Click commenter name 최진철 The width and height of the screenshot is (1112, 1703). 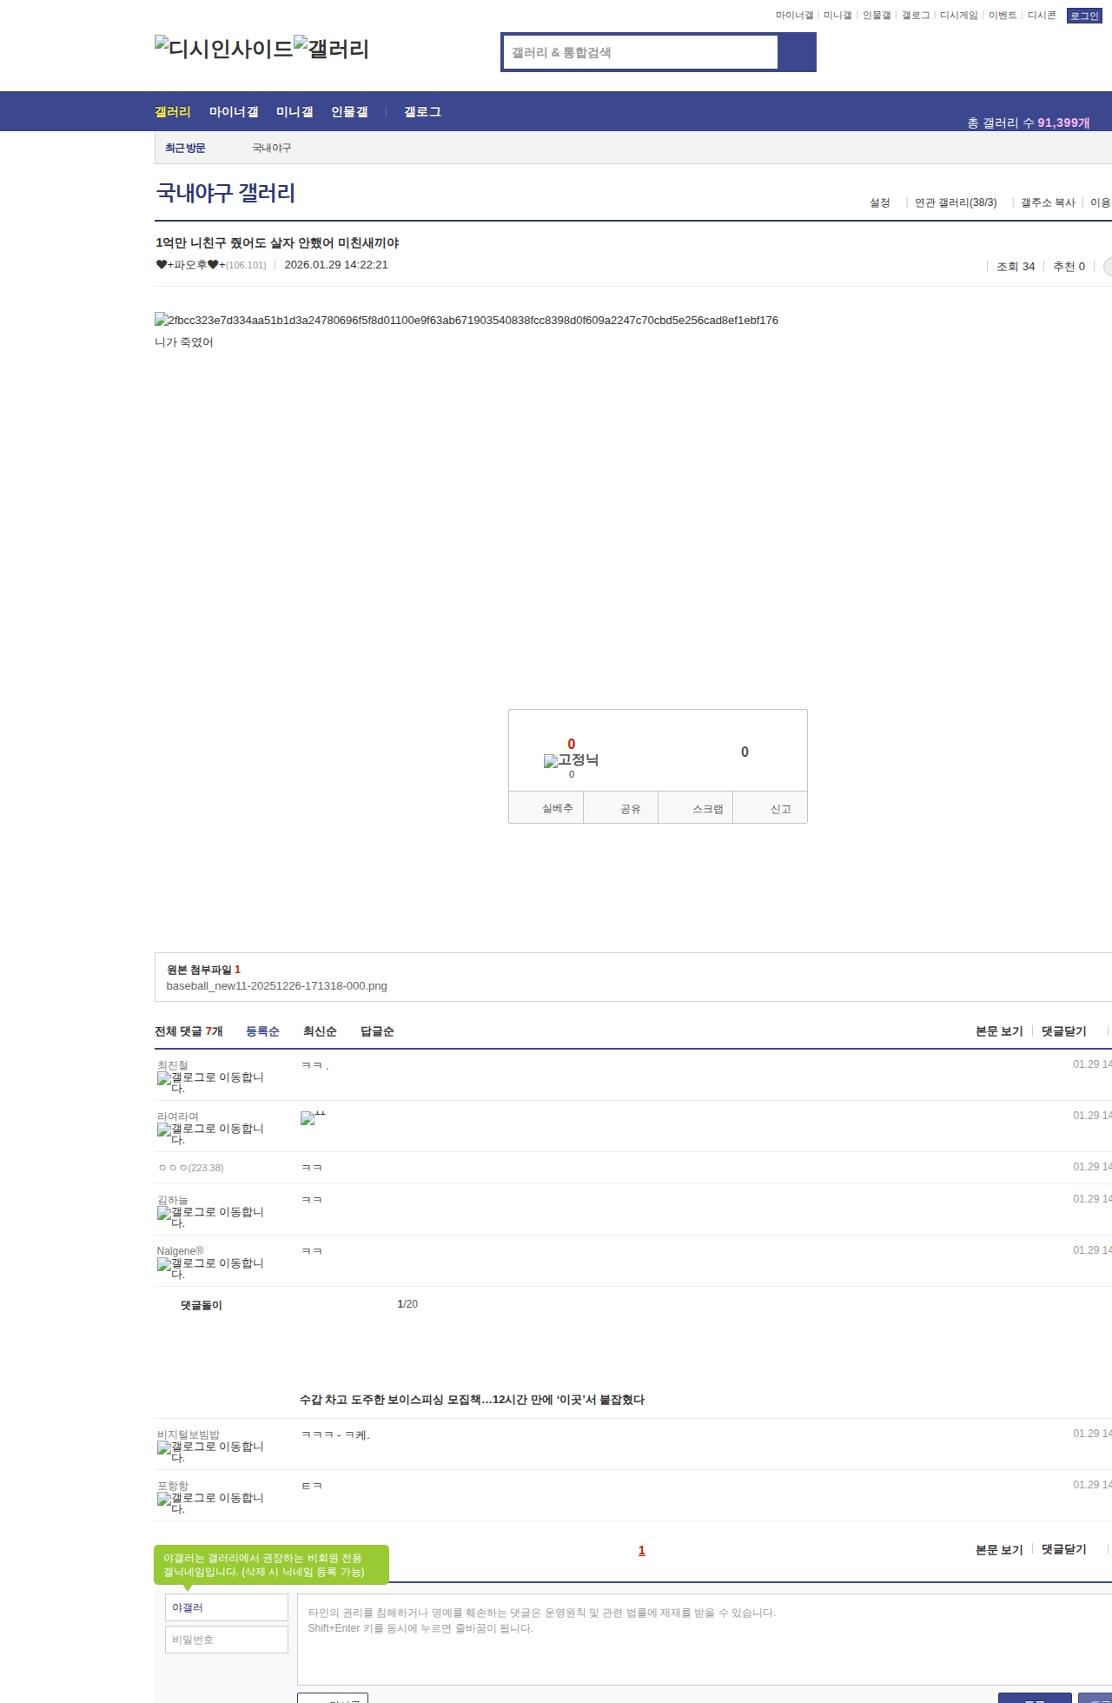click(172, 1065)
